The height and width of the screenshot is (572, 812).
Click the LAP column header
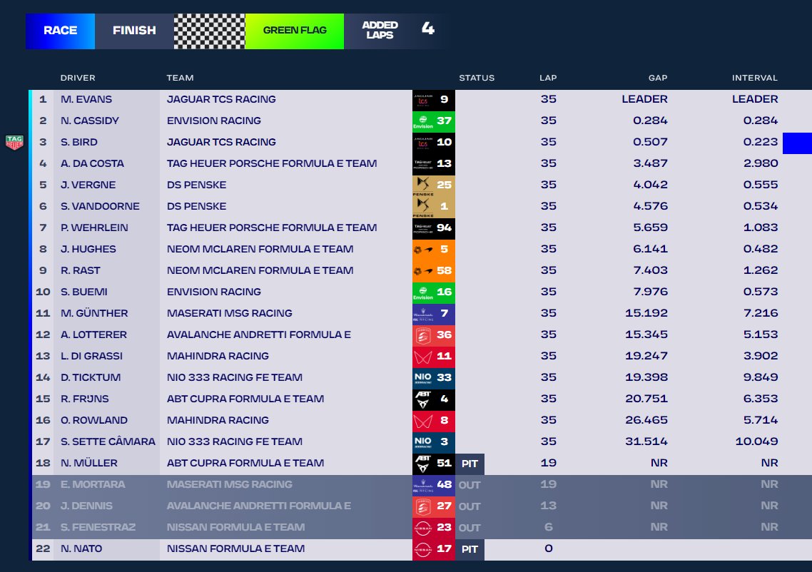tap(548, 78)
